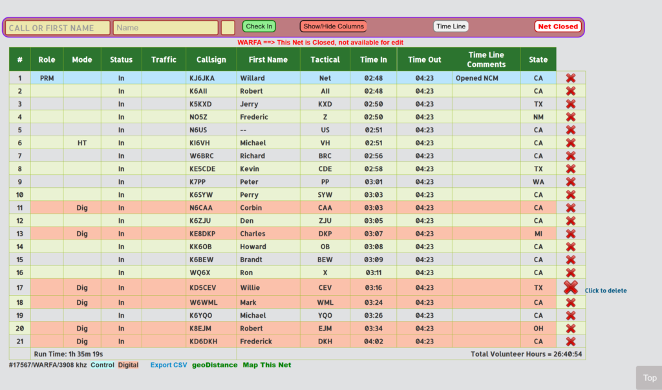Viewport: 662px width, 390px height.
Task: Click red X for KD6DKH Frederick
Action: [x=570, y=342]
